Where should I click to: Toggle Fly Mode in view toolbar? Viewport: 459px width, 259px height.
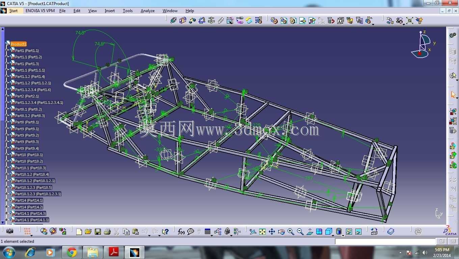pyautogui.click(x=253, y=232)
